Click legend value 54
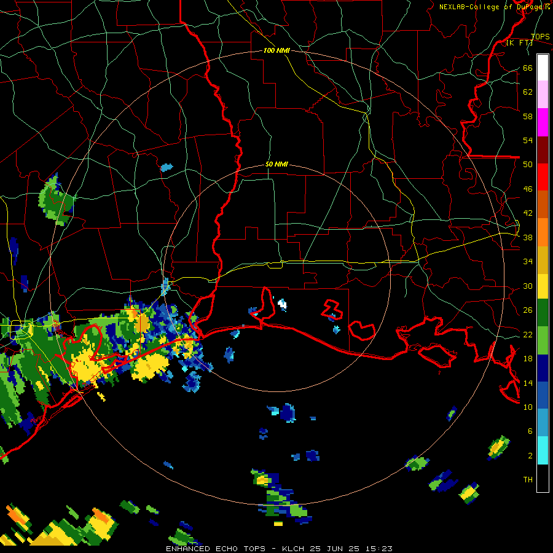Image resolution: width=553 pixels, height=553 pixels. pos(528,140)
